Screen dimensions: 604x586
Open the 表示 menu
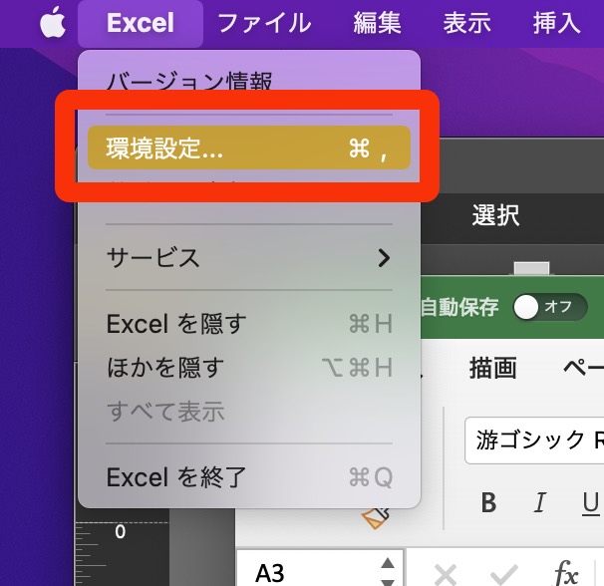[x=466, y=23]
